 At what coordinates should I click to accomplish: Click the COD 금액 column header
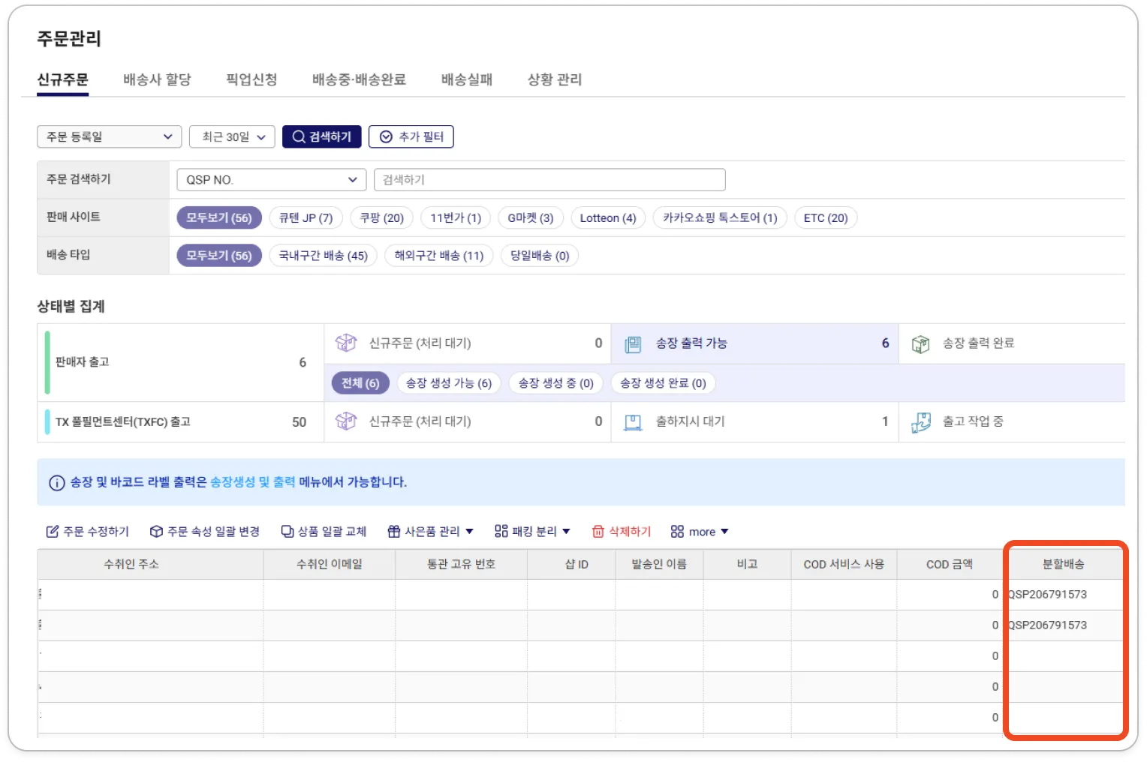pyautogui.click(x=950, y=564)
